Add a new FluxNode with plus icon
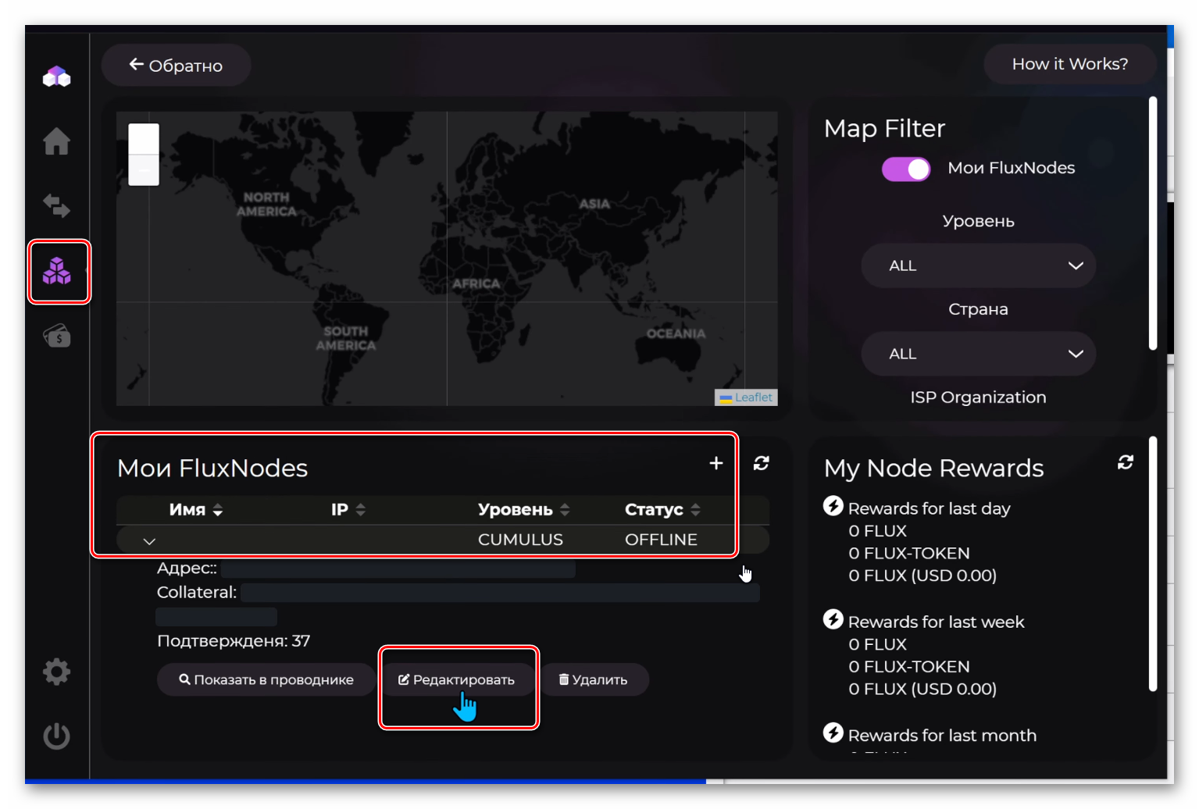The image size is (1199, 809). click(x=715, y=464)
